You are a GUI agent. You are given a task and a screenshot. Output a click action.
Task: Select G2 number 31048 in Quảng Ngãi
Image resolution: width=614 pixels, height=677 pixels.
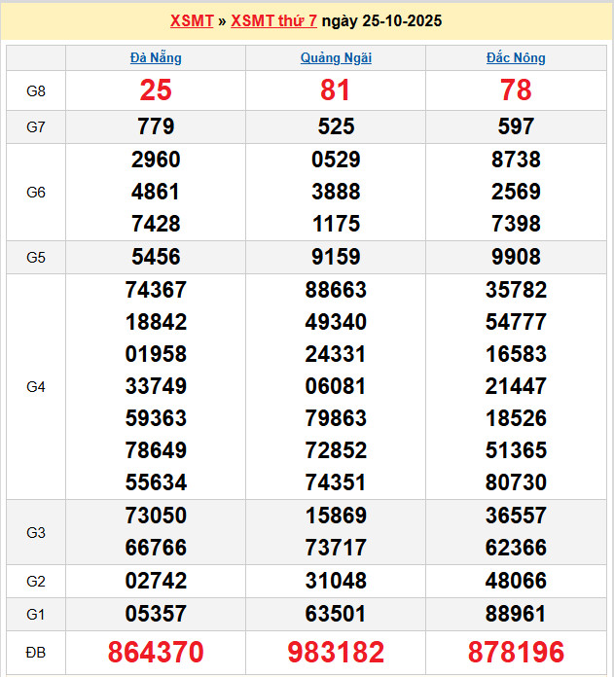(336, 581)
